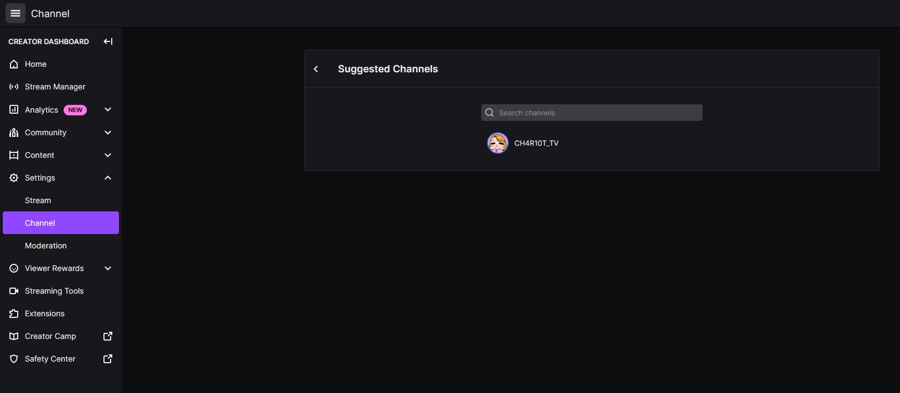
Task: Expand the Viewer Rewards section
Action: pos(61,268)
